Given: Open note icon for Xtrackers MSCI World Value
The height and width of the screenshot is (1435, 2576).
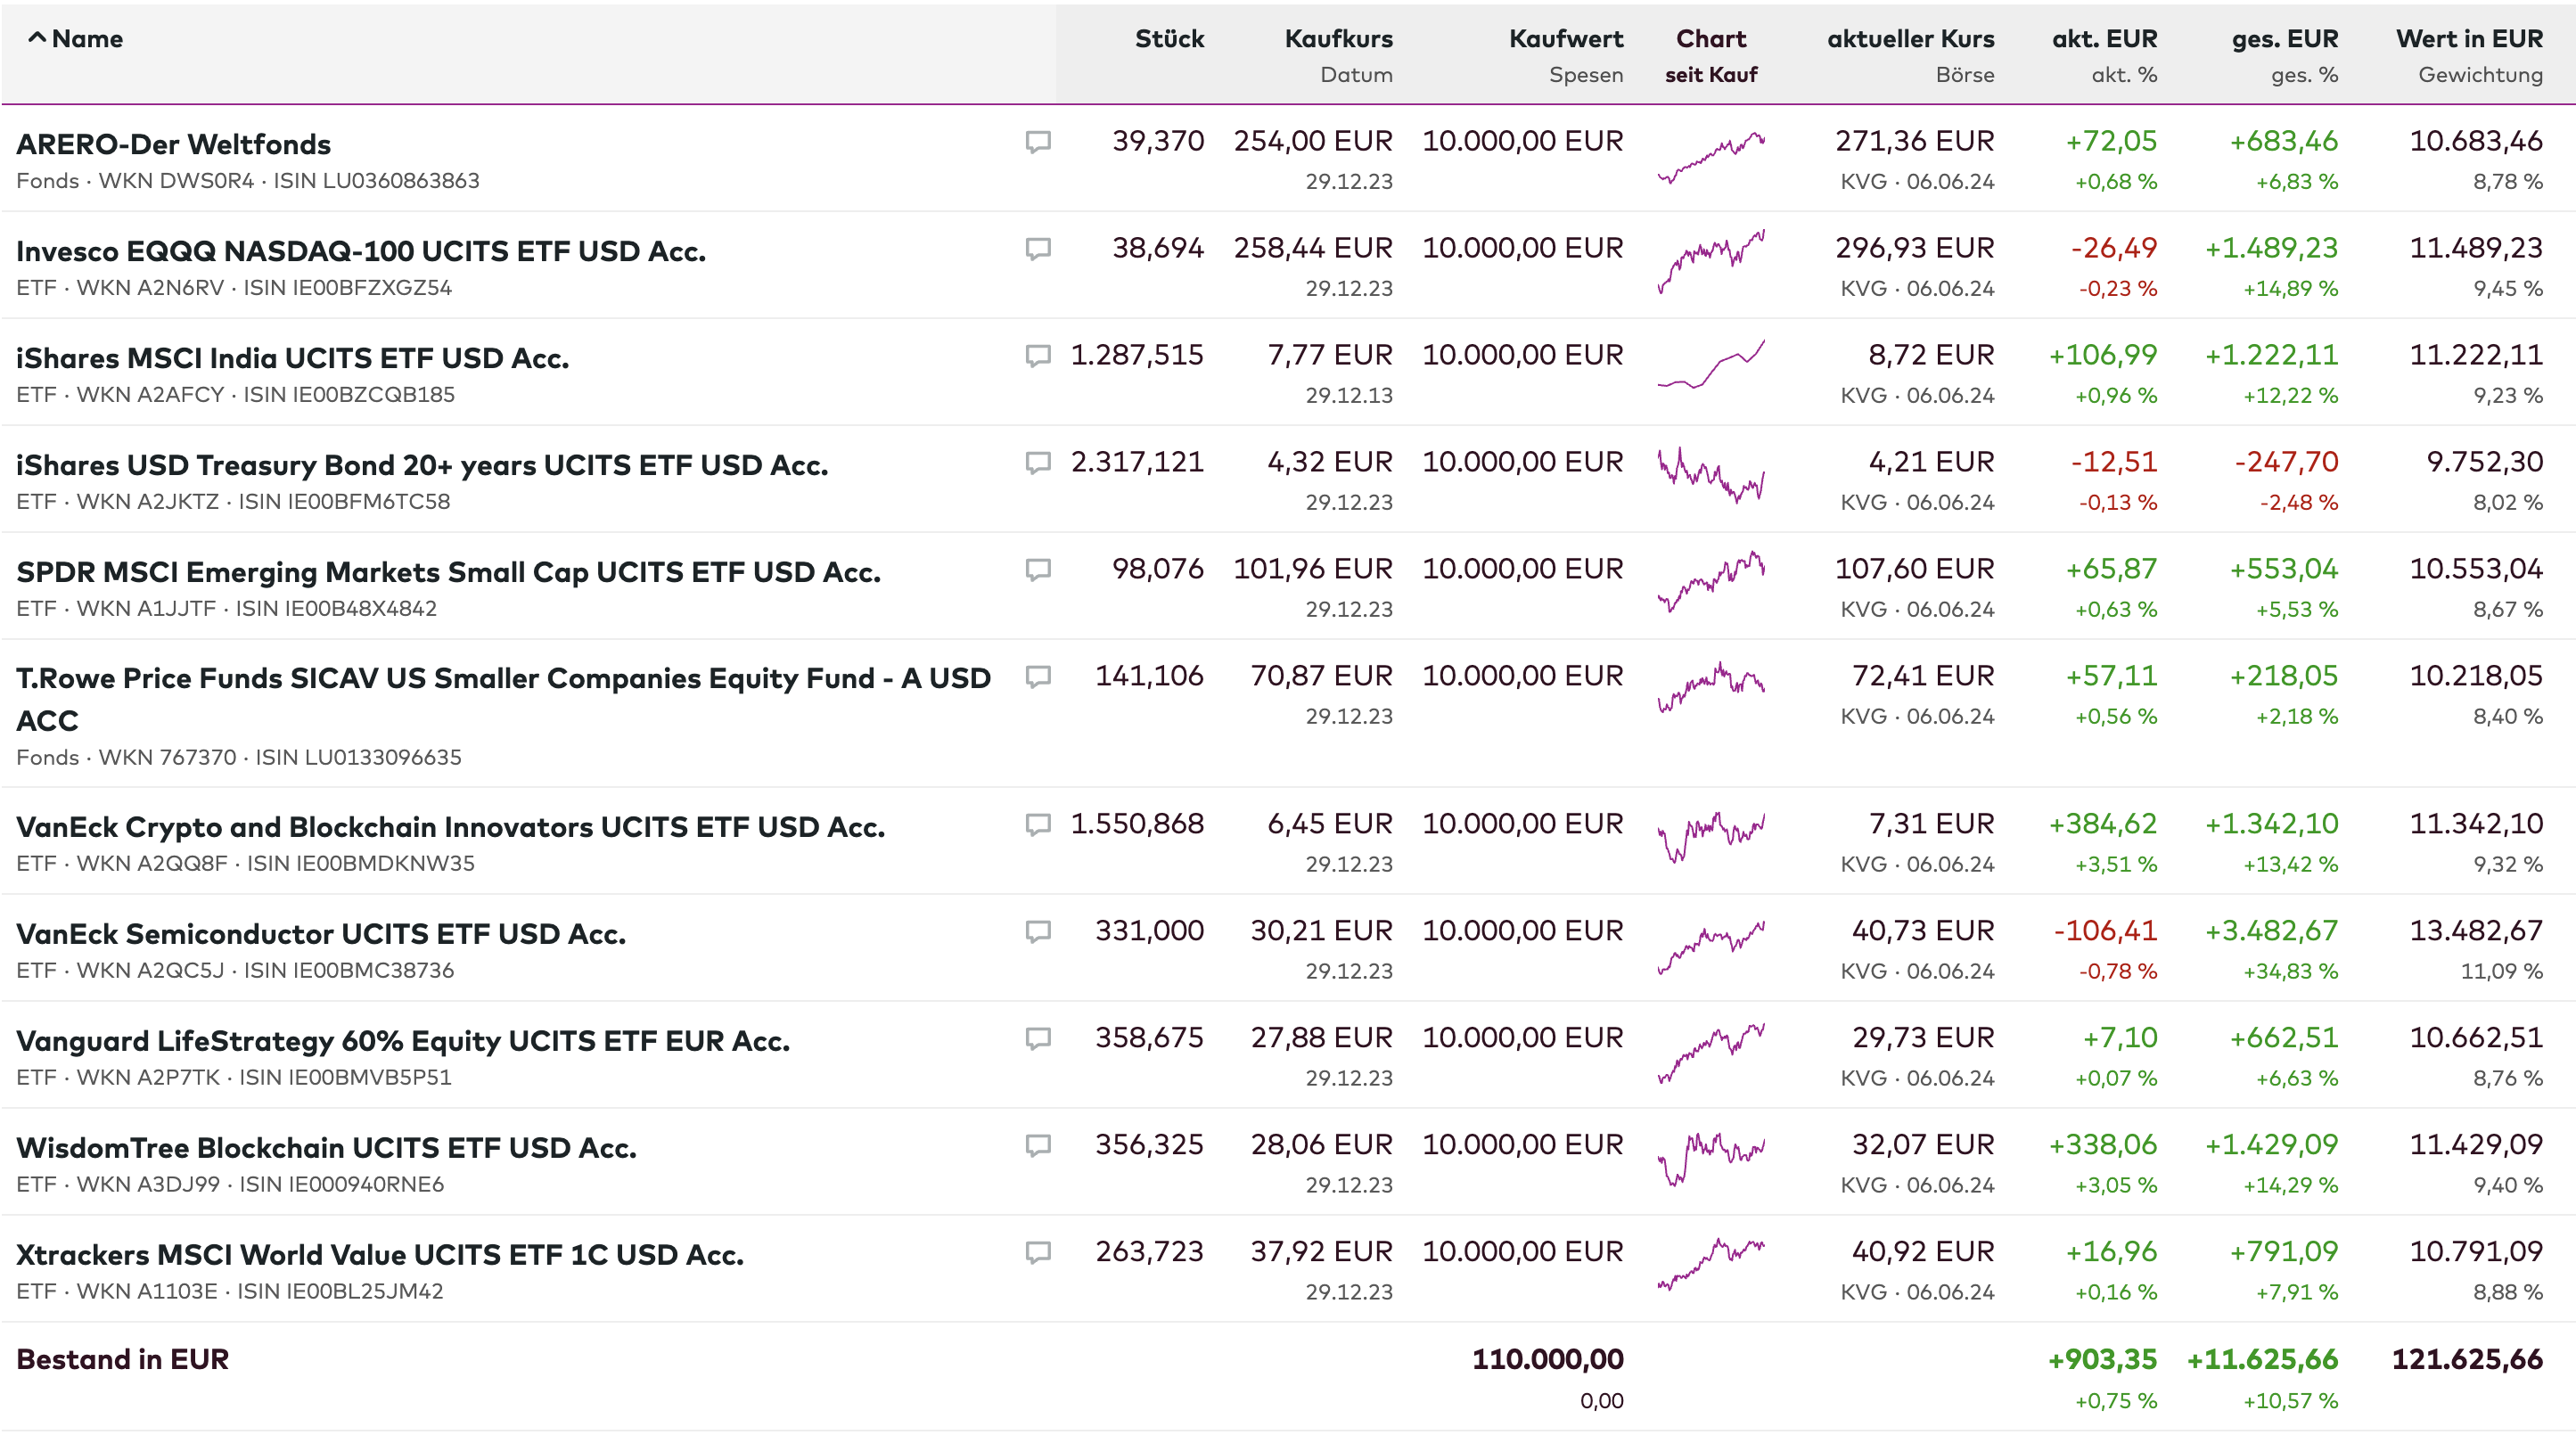Looking at the screenshot, I should 1038,1253.
